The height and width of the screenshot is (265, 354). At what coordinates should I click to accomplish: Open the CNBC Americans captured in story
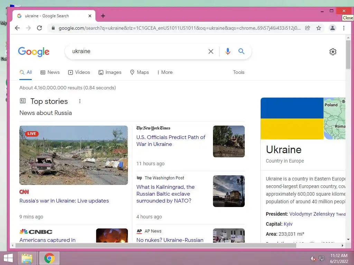47,240
